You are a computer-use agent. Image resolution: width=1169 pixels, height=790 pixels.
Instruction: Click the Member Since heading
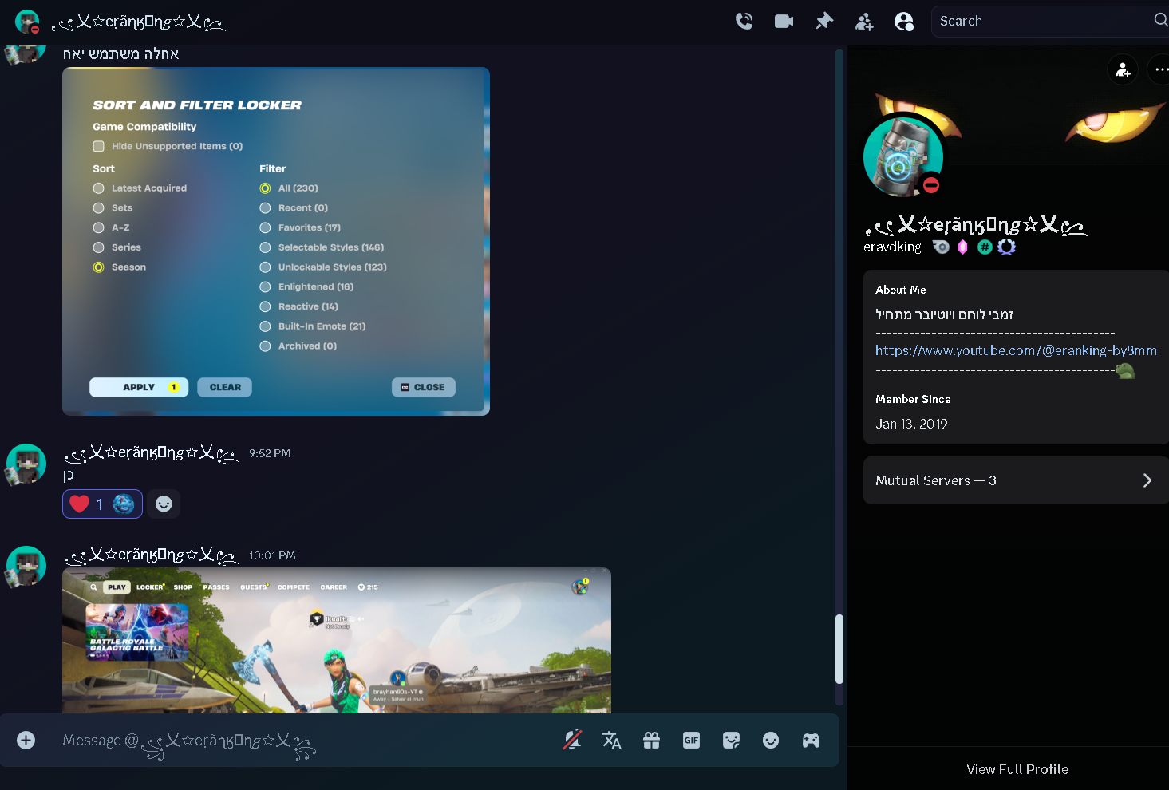pos(913,399)
